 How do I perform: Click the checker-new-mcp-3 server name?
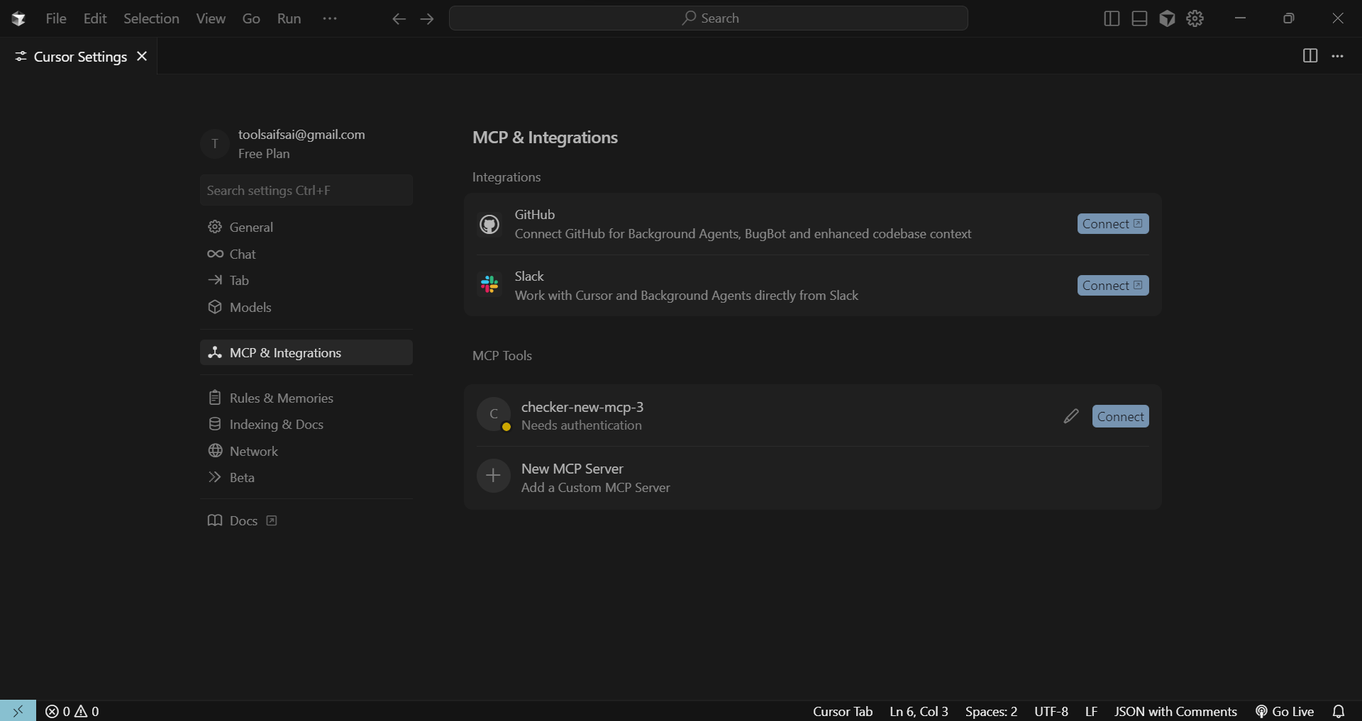tap(582, 407)
